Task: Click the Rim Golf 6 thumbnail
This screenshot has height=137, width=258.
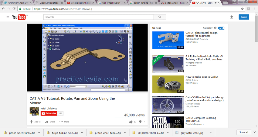Action: pos(168,105)
